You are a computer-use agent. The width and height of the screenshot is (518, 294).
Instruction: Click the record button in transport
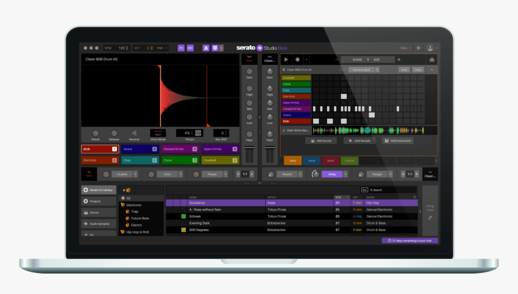coord(298,60)
